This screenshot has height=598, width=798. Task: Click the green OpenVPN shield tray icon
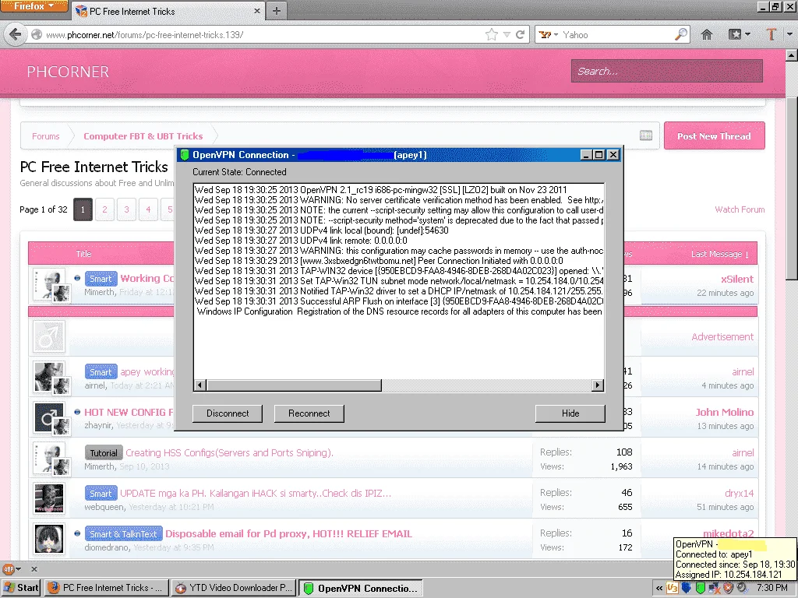701,588
